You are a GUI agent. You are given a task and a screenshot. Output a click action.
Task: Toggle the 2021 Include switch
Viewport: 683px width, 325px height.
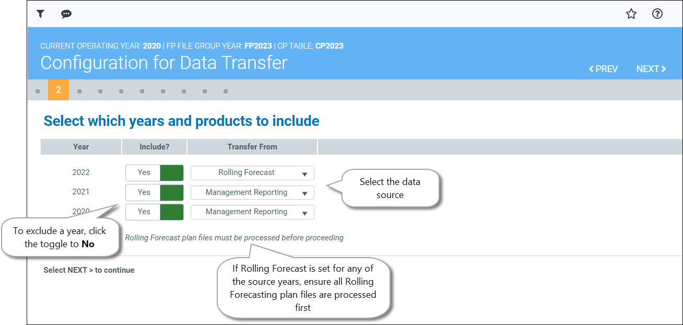pos(155,192)
